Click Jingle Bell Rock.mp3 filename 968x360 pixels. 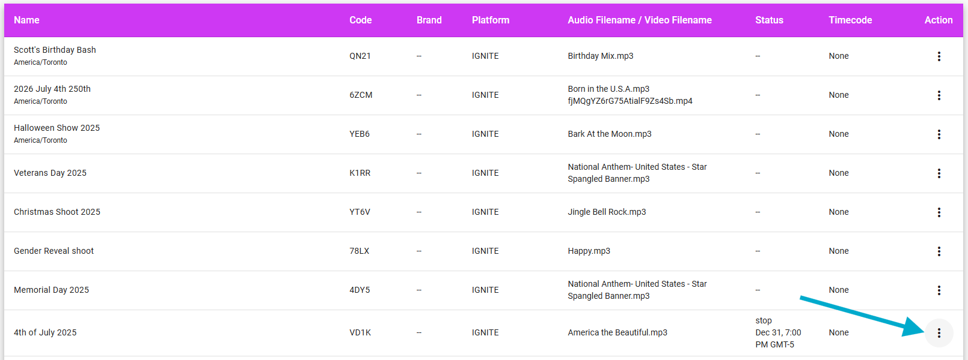tap(607, 212)
